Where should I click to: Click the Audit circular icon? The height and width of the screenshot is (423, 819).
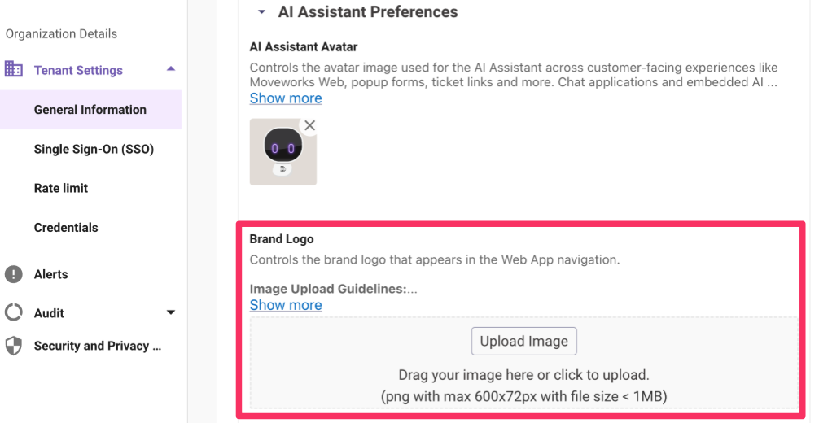coord(14,312)
